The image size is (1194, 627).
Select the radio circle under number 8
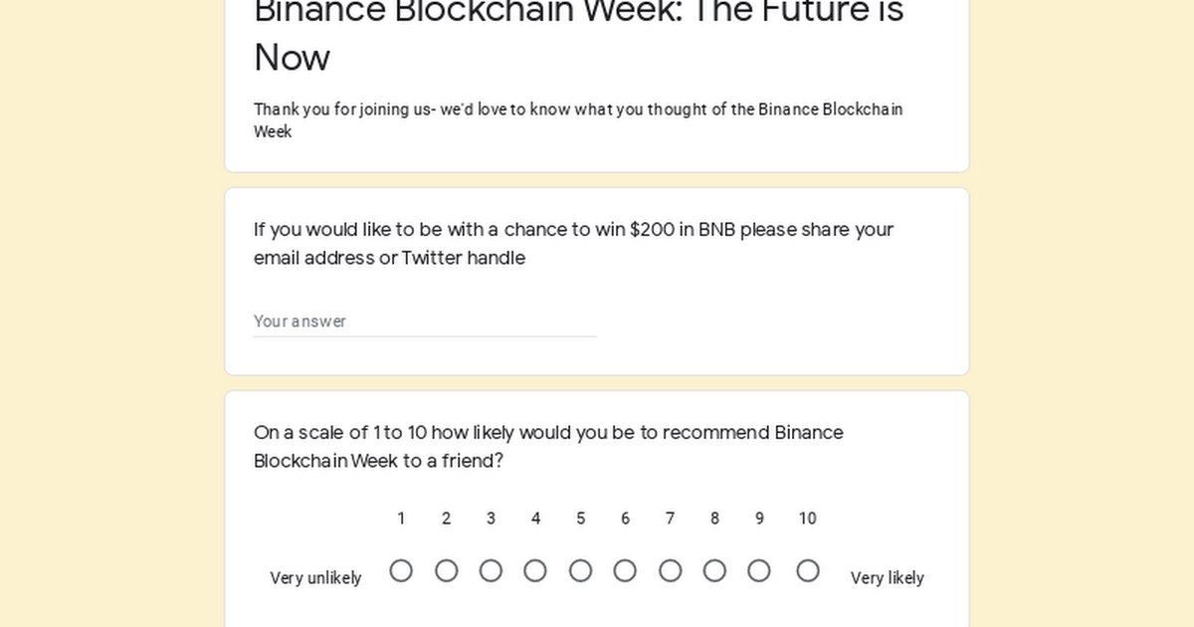coord(714,570)
